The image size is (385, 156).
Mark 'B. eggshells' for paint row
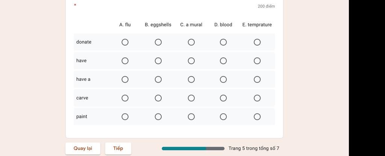point(158,117)
